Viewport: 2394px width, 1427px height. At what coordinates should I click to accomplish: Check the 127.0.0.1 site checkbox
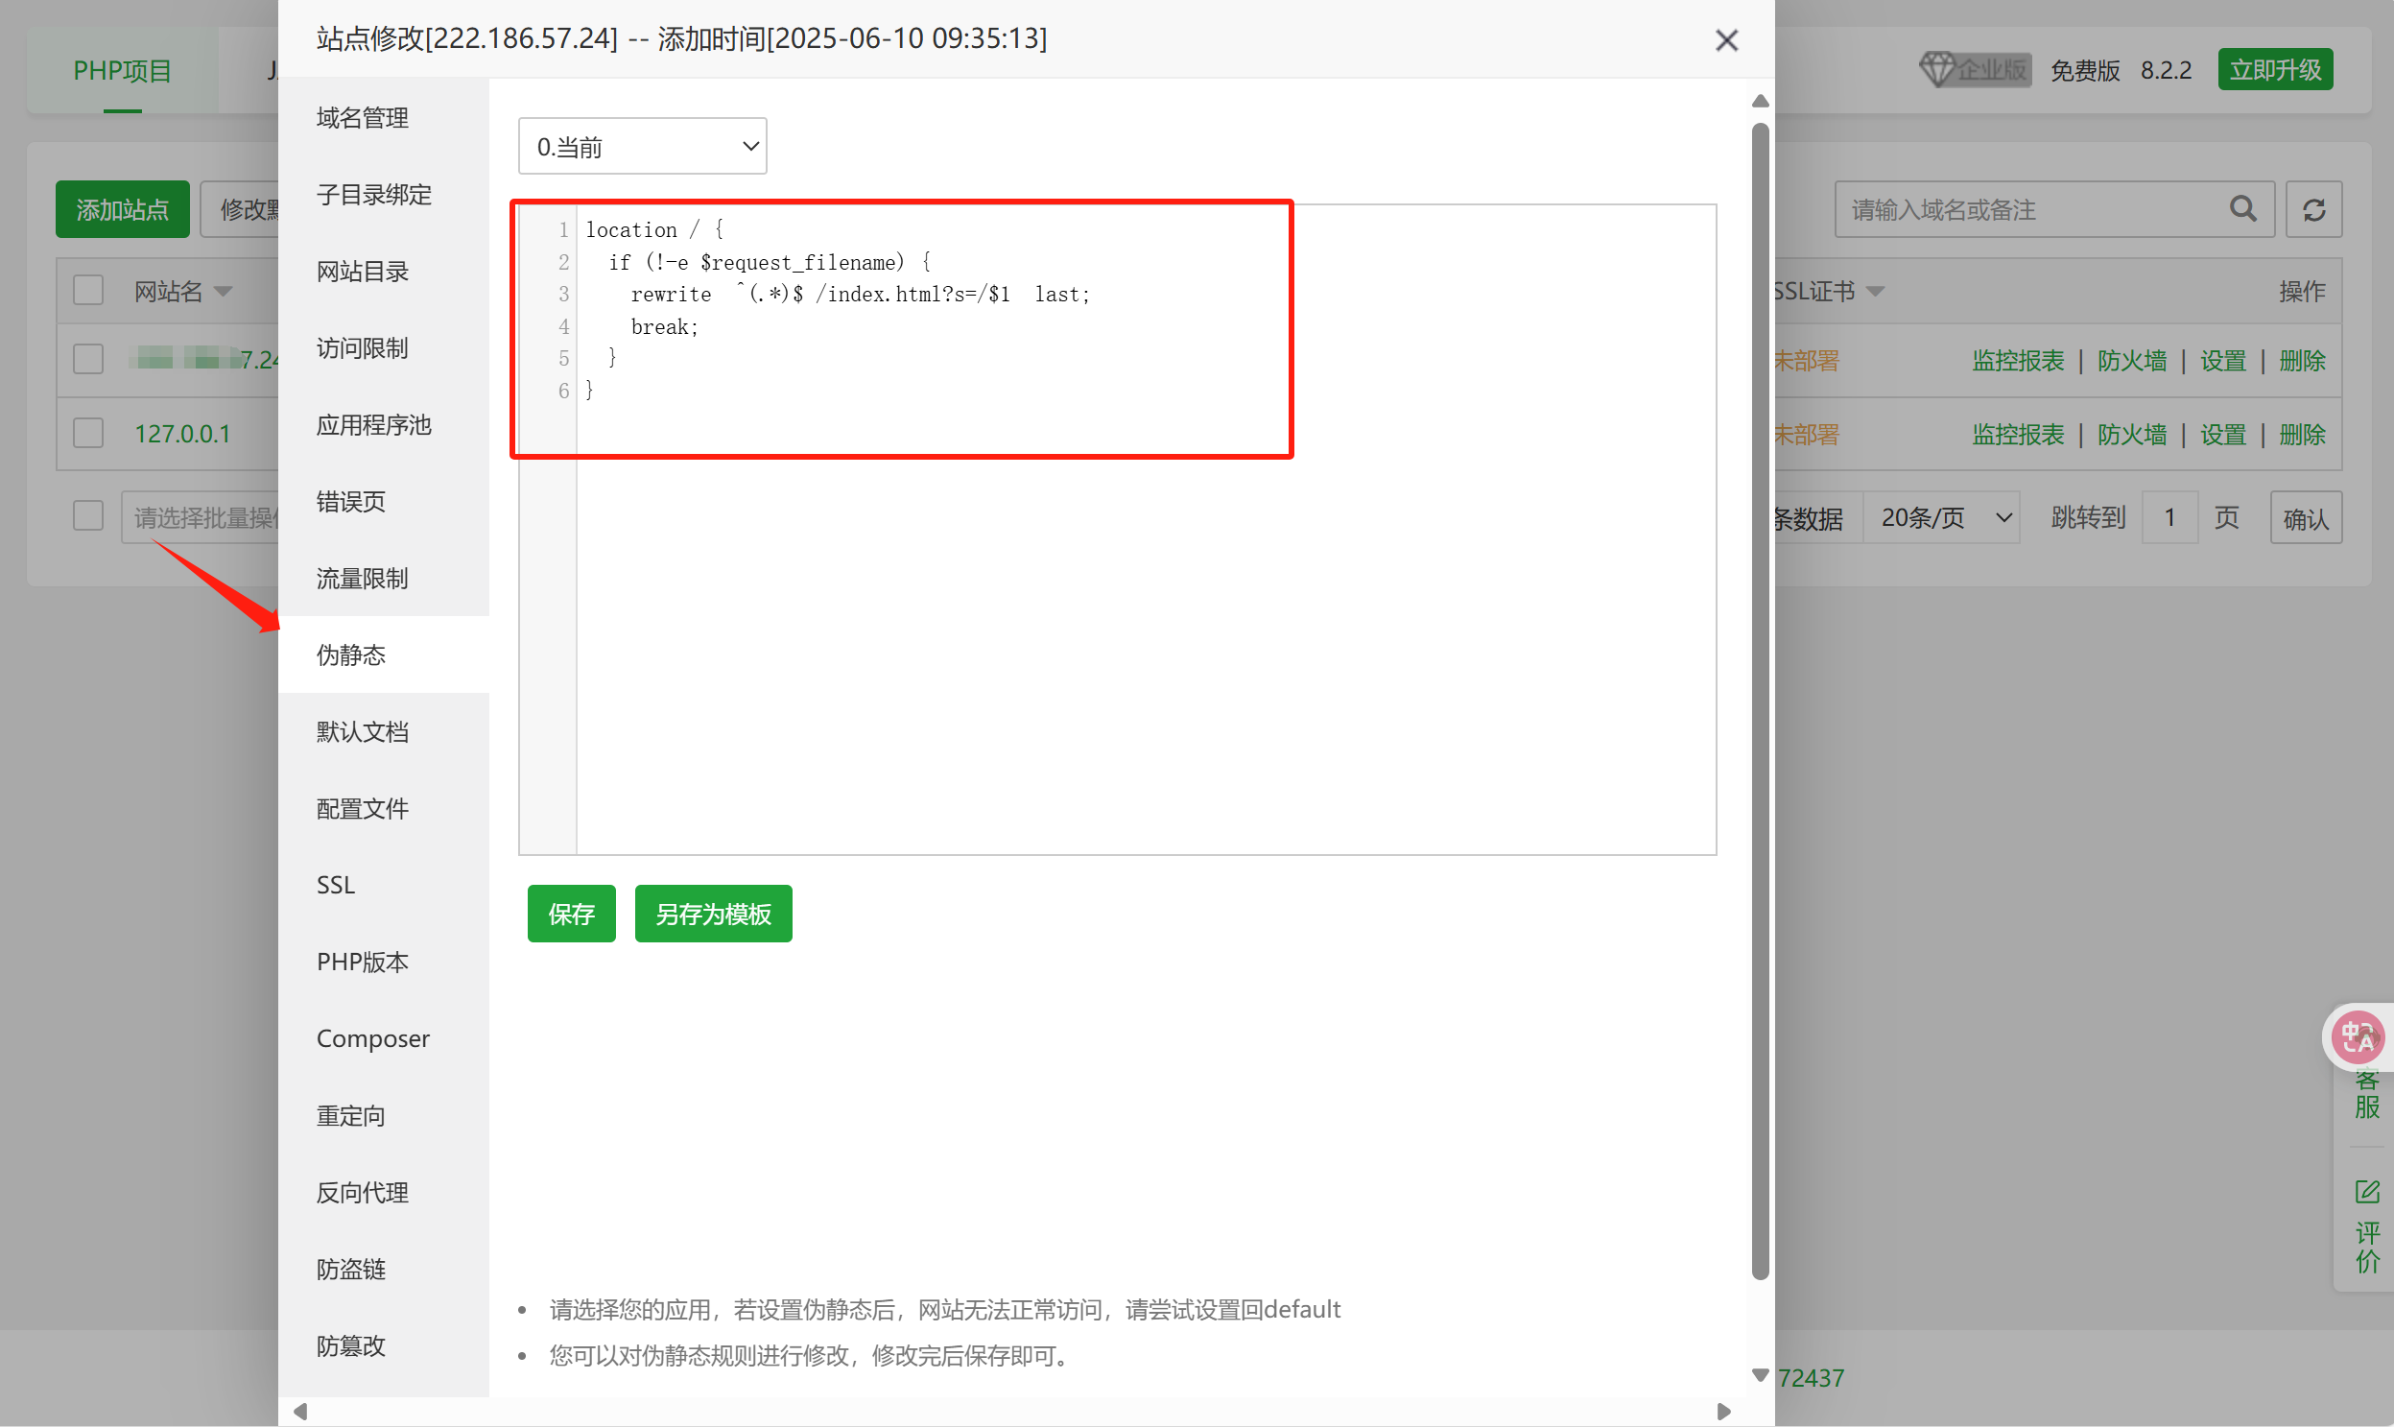[x=88, y=433]
